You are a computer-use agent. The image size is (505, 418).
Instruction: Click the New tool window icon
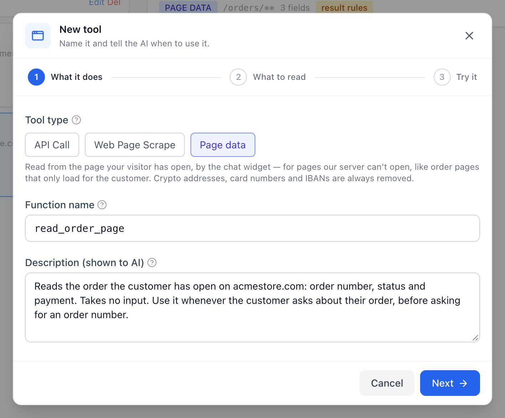click(38, 36)
